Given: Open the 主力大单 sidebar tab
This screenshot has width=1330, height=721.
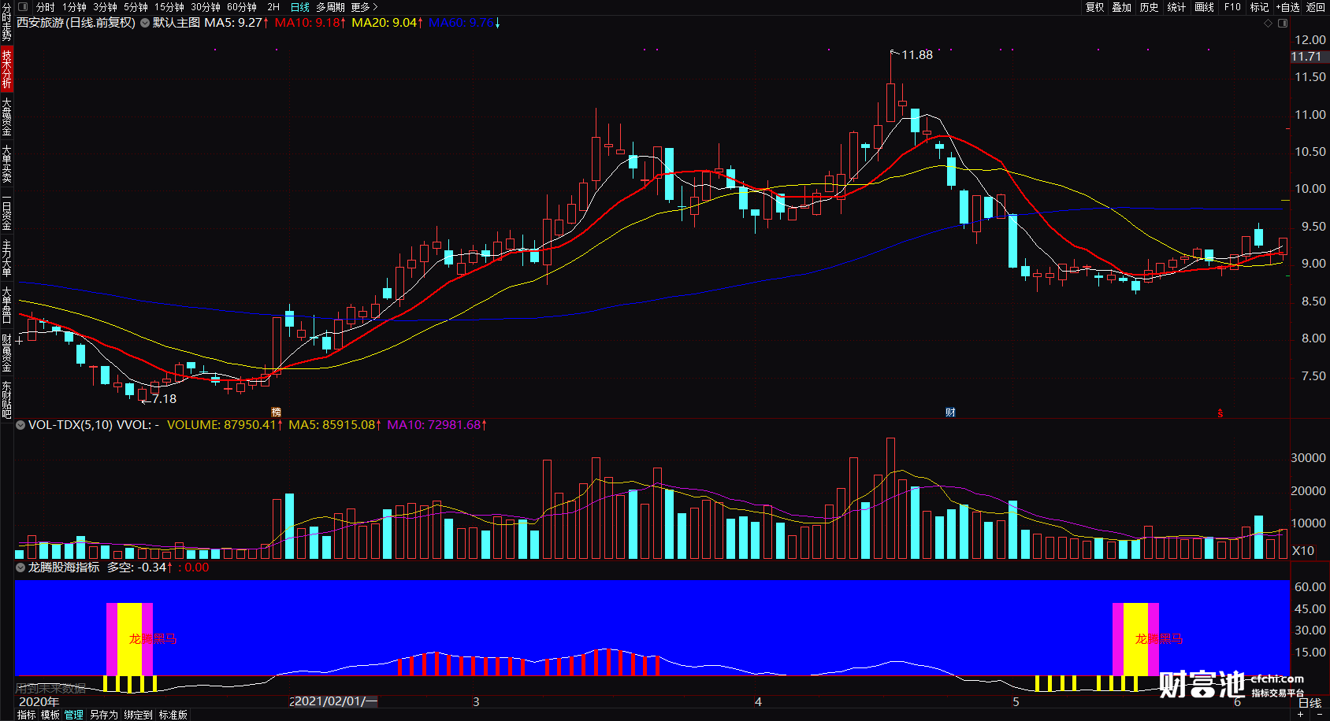Looking at the screenshot, I should pos(6,257).
